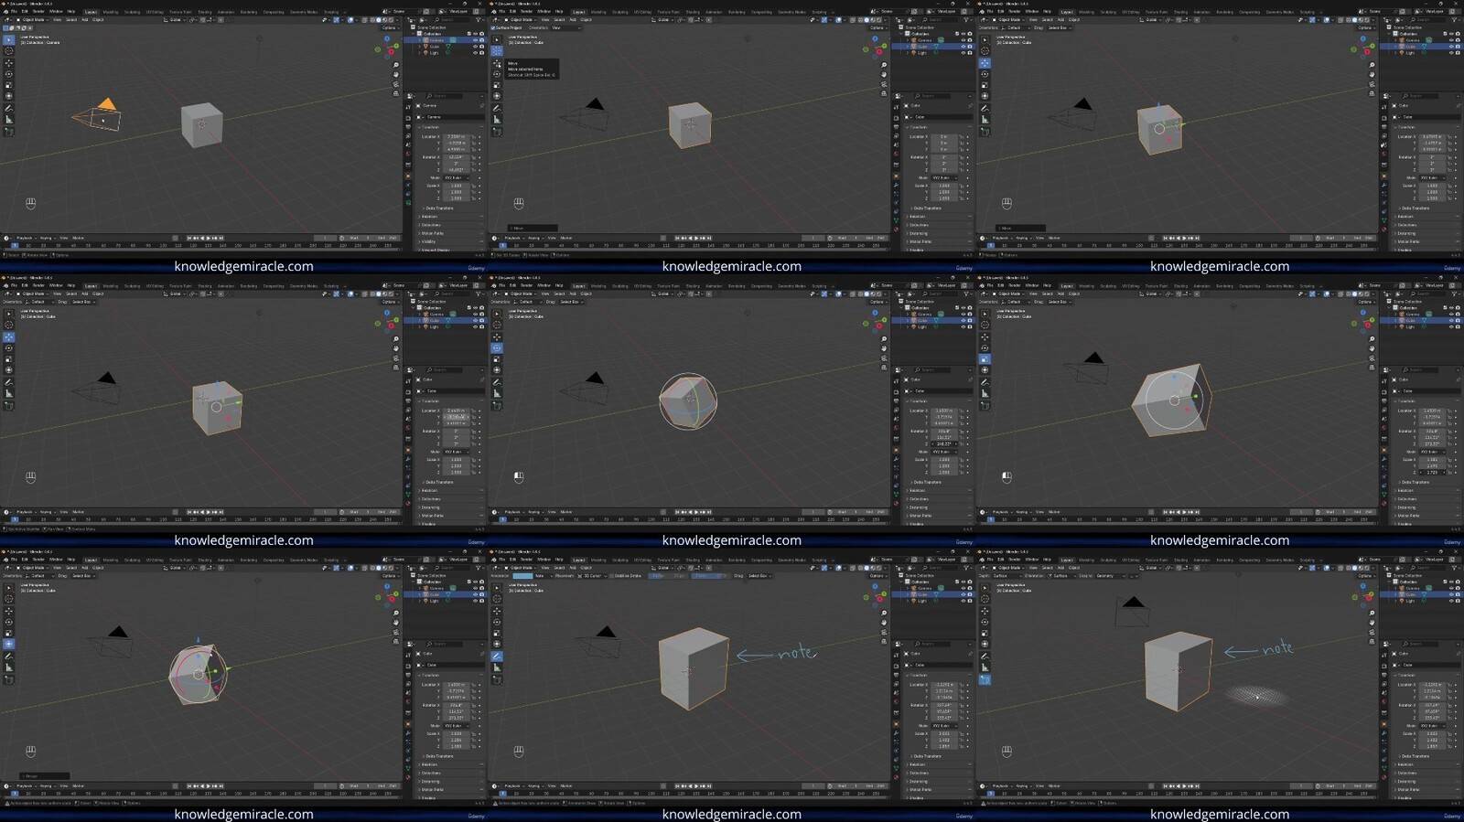Switch to Modeling workspace tab in top-left frame
The width and height of the screenshot is (1464, 822).
tap(111, 12)
